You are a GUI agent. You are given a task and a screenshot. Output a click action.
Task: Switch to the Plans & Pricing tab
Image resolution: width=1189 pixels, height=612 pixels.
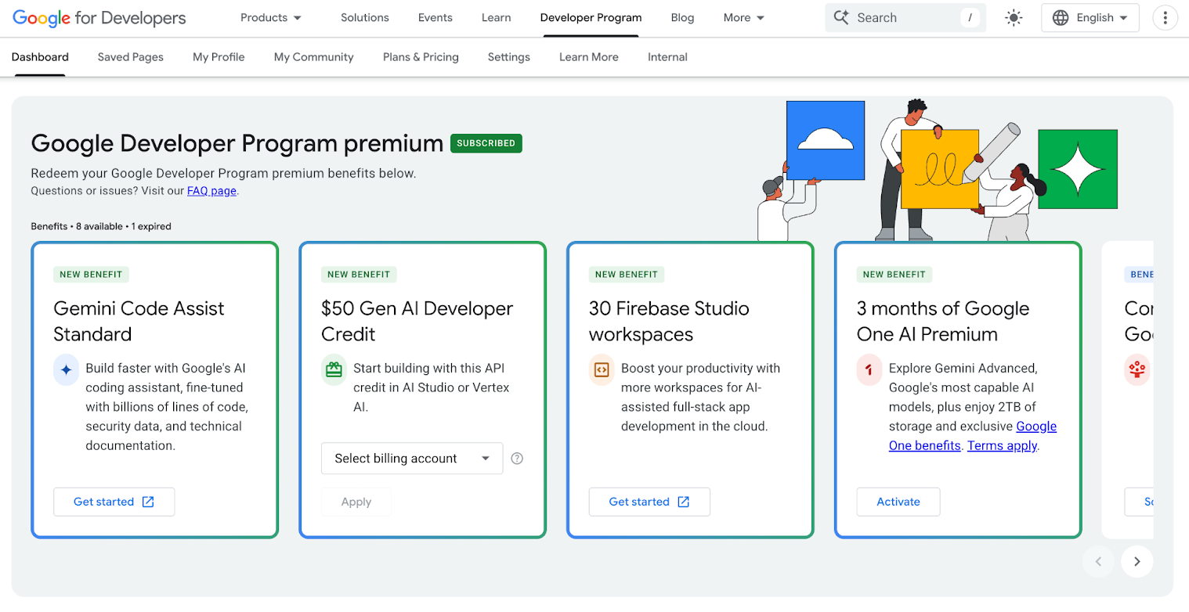point(421,57)
